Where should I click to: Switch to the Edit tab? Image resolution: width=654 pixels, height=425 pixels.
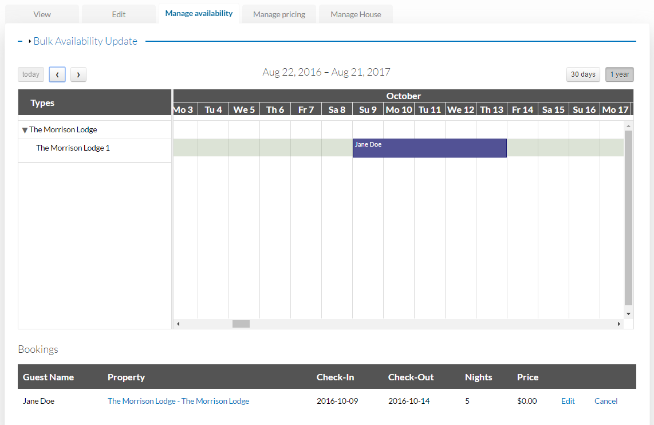(x=119, y=14)
